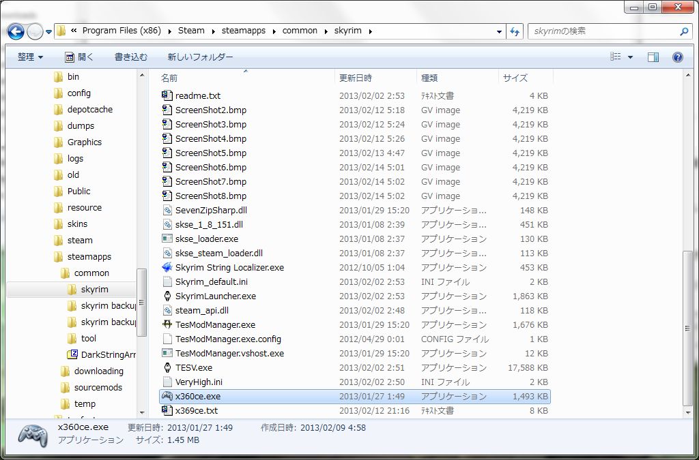Select the steamapps folder in tree
The image size is (699, 460).
click(x=83, y=257)
